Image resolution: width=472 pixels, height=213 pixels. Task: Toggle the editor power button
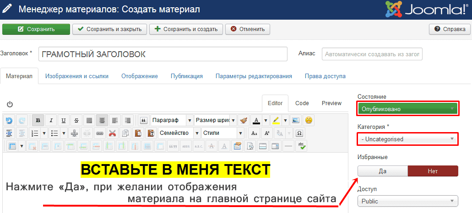10,104
